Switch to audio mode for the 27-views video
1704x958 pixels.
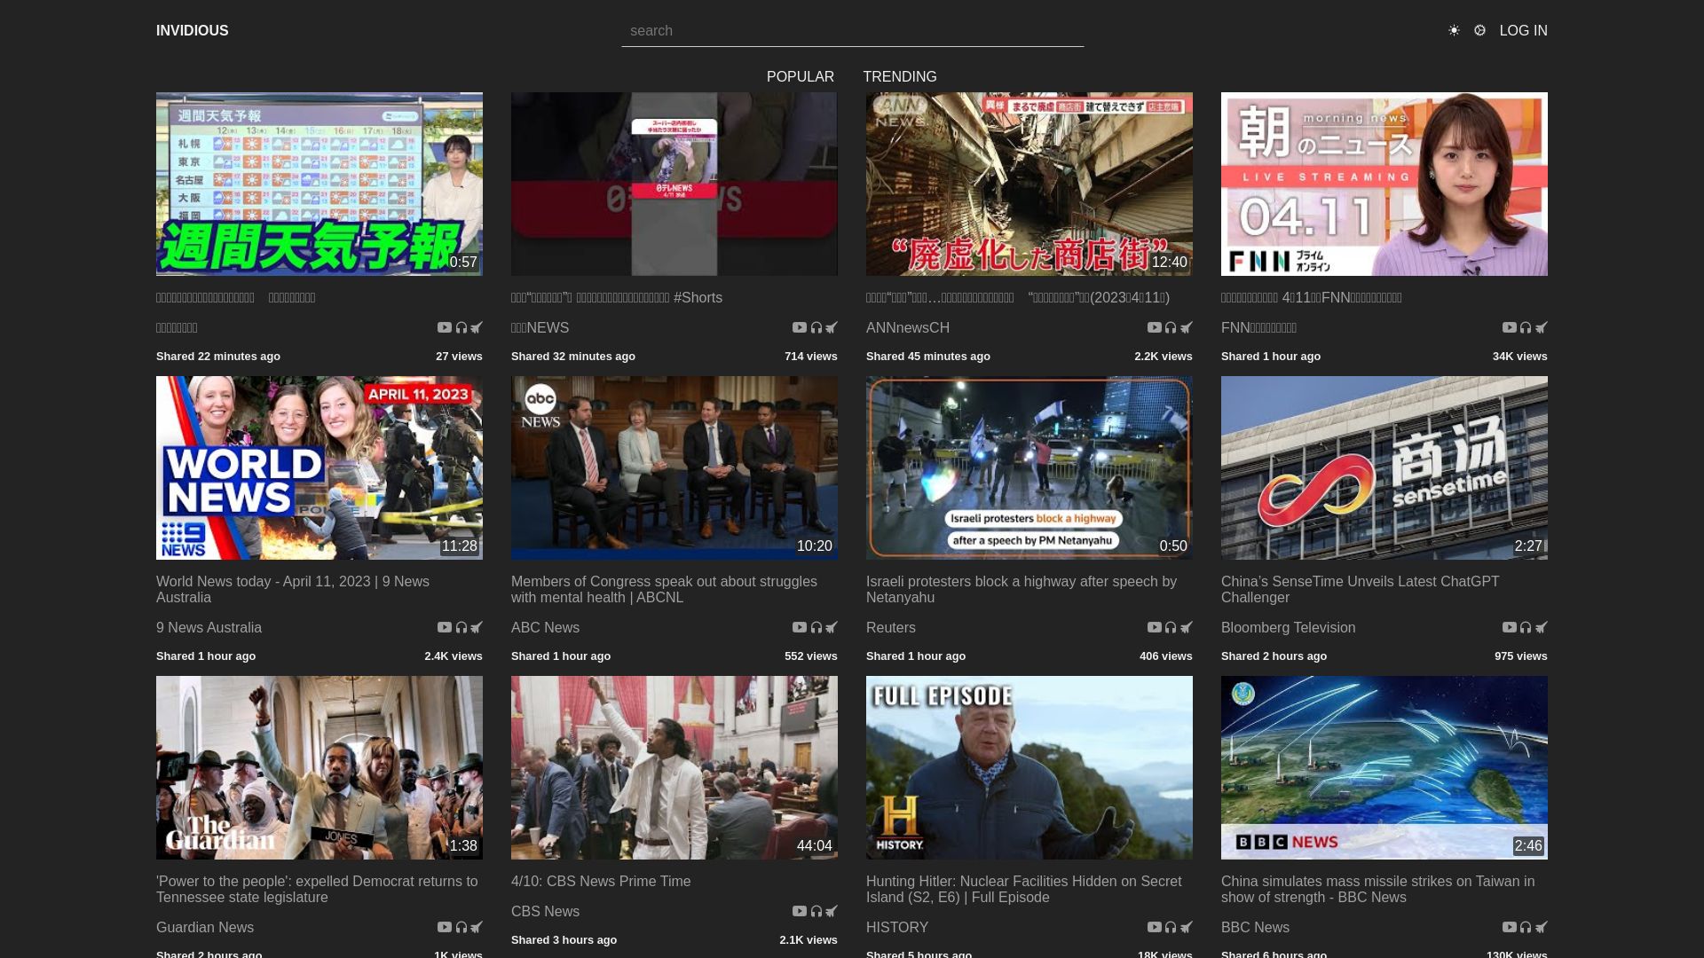coord(461,327)
